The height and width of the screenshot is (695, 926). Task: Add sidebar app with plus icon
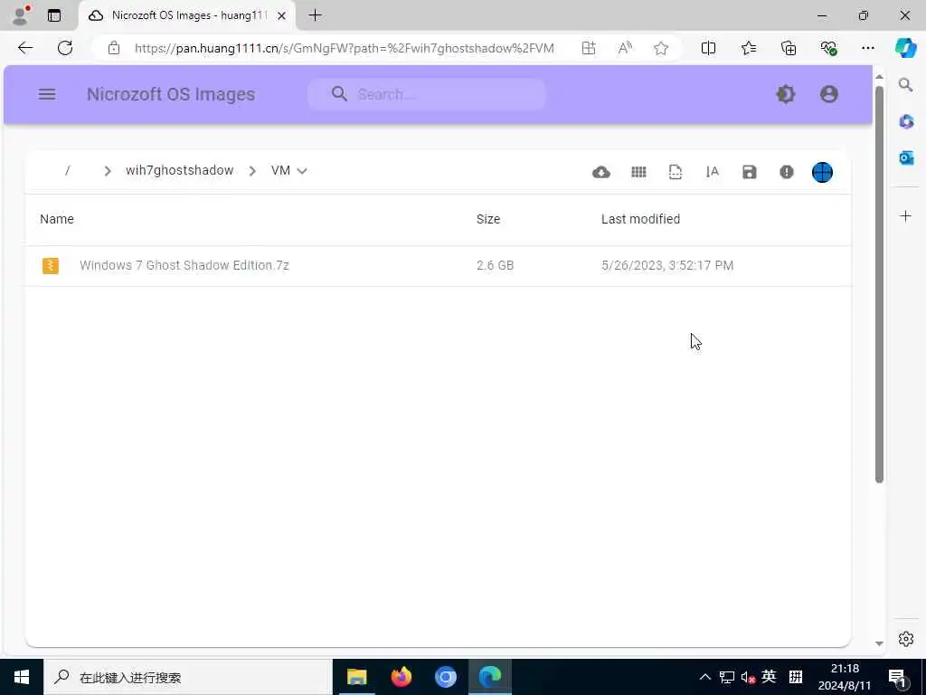906,215
